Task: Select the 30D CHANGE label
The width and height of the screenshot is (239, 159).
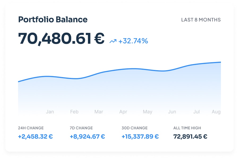Action: (x=134, y=128)
